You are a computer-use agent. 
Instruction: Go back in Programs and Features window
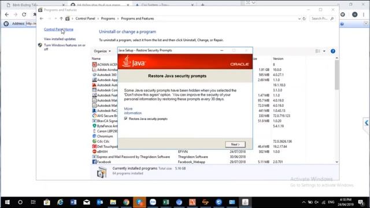coord(42,18)
